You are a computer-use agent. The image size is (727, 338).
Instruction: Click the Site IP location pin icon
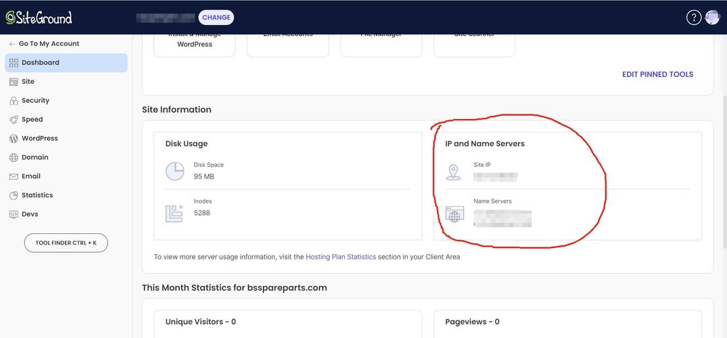(x=453, y=172)
